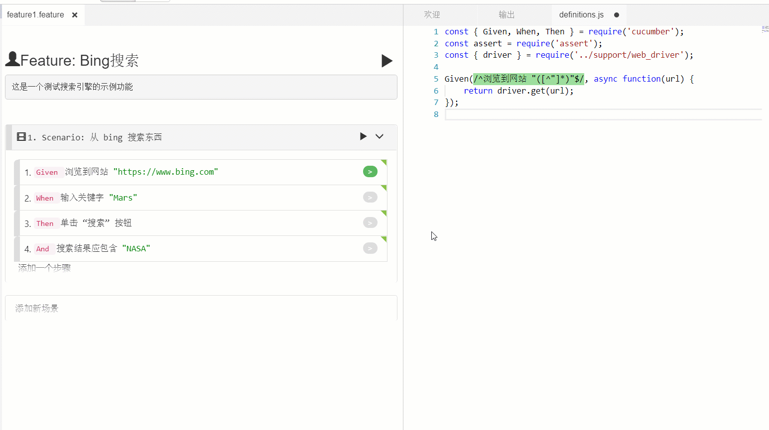Close the feature1.feature tab

(x=75, y=15)
